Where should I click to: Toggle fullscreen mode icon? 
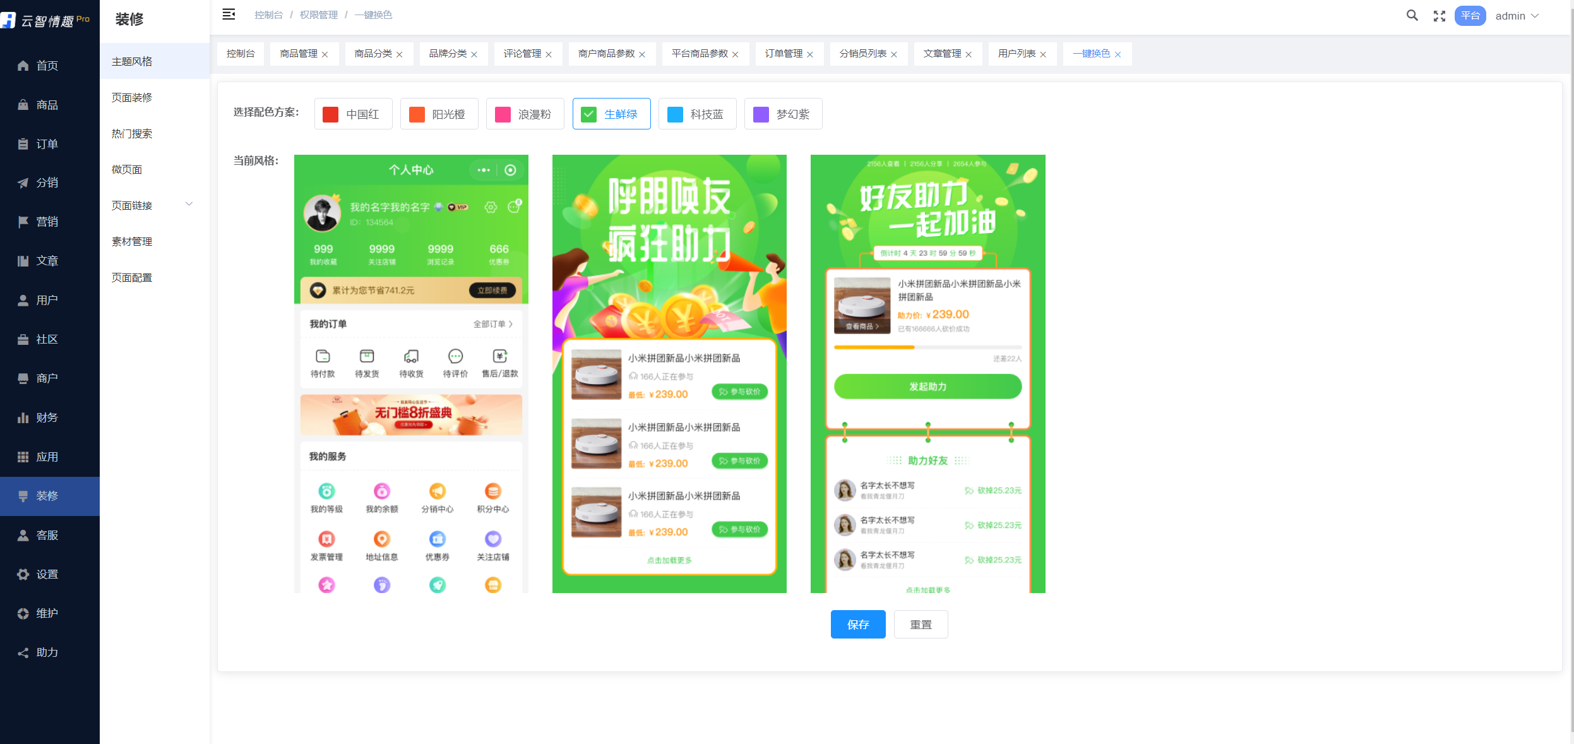pos(1439,16)
